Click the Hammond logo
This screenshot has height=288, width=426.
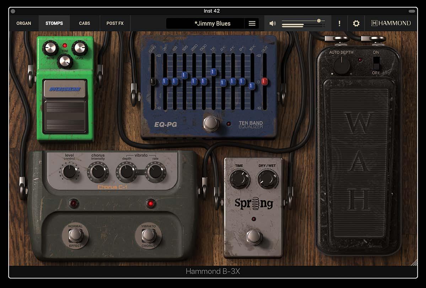coord(391,23)
